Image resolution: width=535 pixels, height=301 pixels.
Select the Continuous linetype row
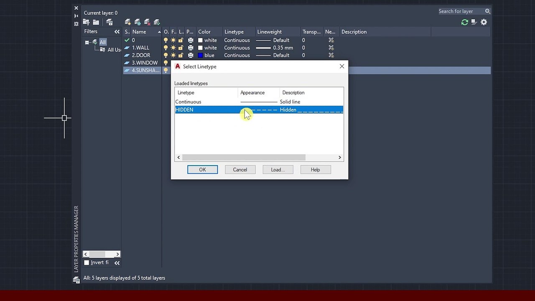click(259, 102)
